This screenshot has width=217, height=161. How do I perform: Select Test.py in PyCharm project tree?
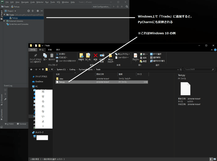pyautogui.click(x=24, y=18)
